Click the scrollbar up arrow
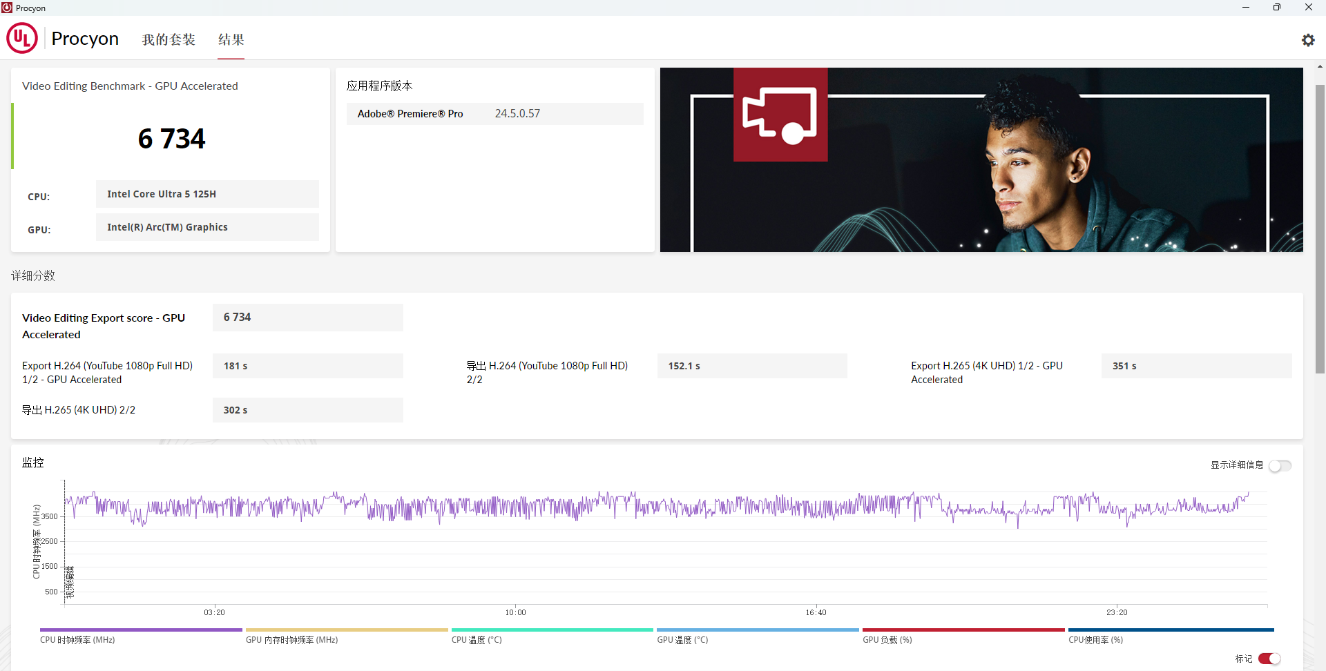The image size is (1326, 671). tap(1320, 67)
